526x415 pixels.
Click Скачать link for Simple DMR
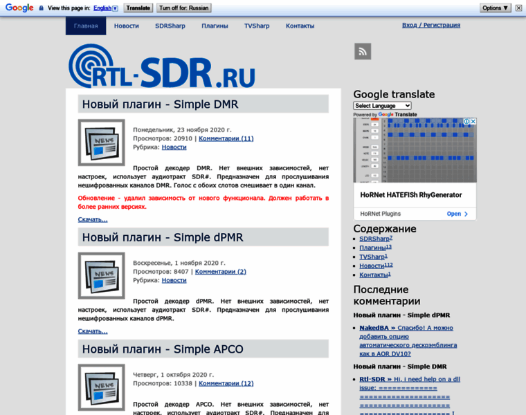[x=93, y=219]
